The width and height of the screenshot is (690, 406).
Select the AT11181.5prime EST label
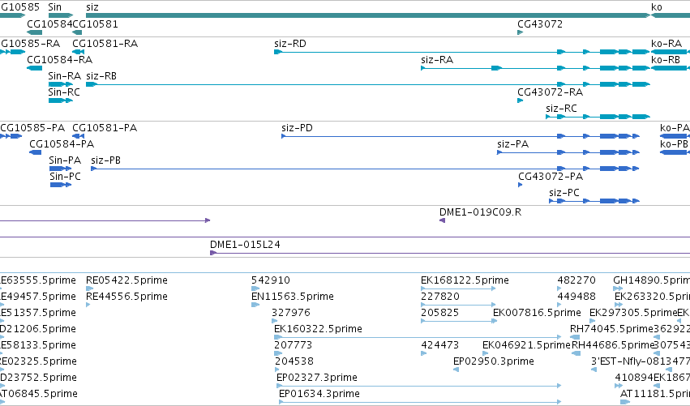pyautogui.click(x=655, y=394)
